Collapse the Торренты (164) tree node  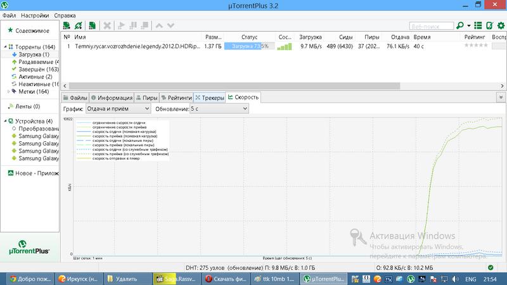pyautogui.click(x=5, y=47)
